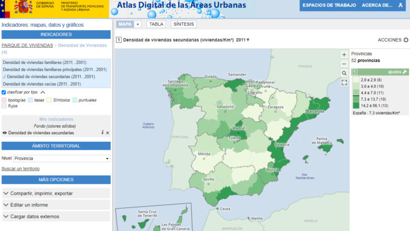Open the Nivel Provincia dropdown

click(61, 158)
